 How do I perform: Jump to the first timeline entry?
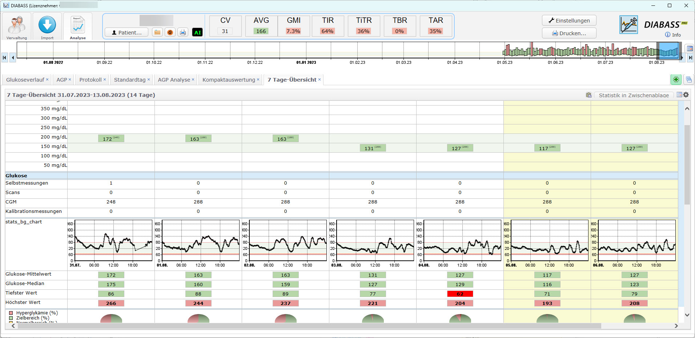5,57
